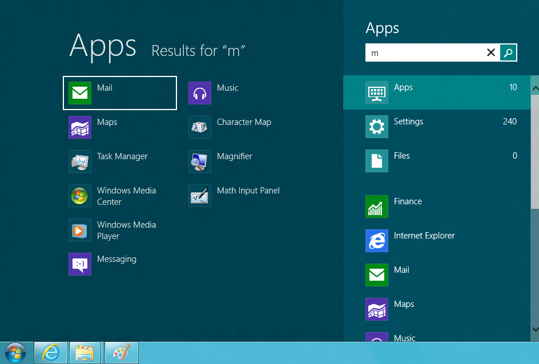The height and width of the screenshot is (364, 539).
Task: Click the sidebar scrollbar down arrow
Action: [x=535, y=329]
